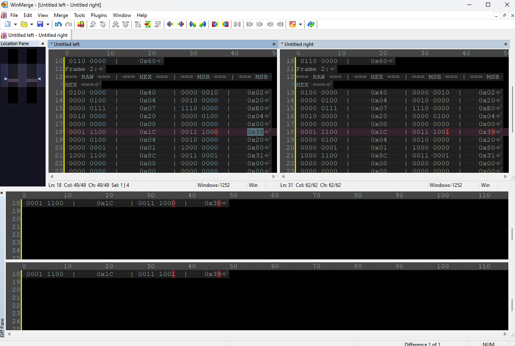The image size is (515, 346).
Task: Open the Tools menu
Action: click(80, 15)
